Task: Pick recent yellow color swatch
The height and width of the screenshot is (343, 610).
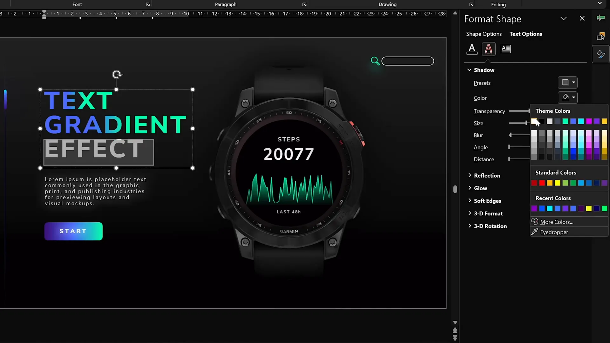Action: (x=589, y=208)
